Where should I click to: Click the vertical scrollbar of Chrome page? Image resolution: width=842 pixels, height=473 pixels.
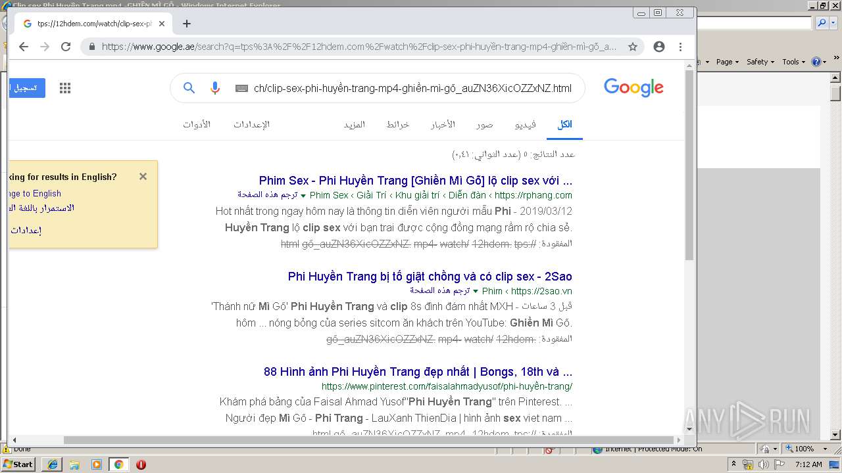[x=689, y=164]
